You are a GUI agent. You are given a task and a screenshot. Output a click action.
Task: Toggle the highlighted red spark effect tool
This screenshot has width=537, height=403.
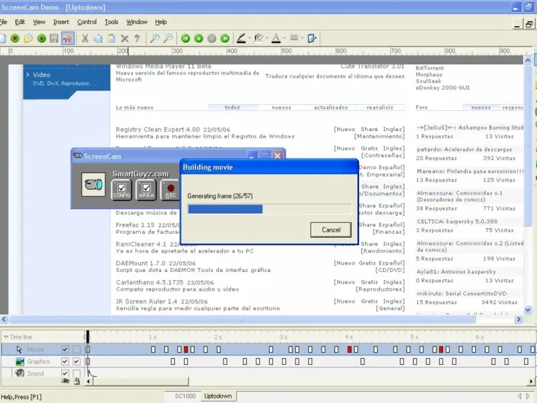point(68,38)
